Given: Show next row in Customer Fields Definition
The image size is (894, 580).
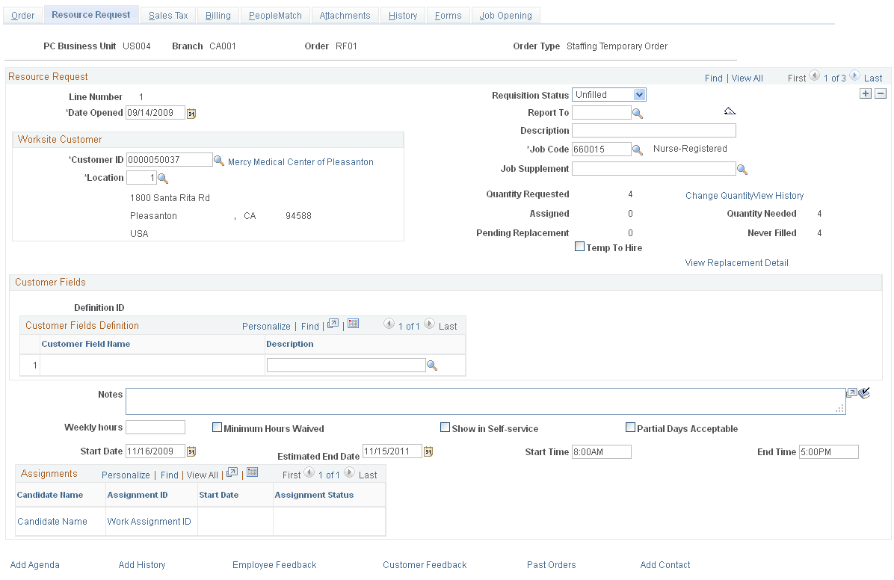Looking at the screenshot, I should 429,324.
